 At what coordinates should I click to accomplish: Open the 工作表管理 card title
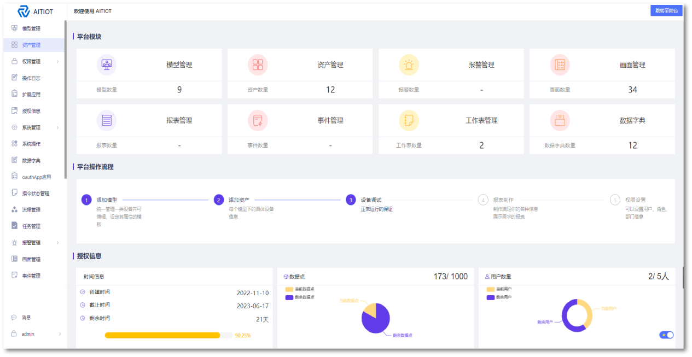[481, 120]
